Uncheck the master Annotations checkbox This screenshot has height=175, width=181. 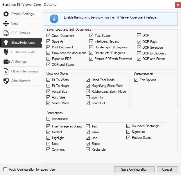(x=48, y=119)
